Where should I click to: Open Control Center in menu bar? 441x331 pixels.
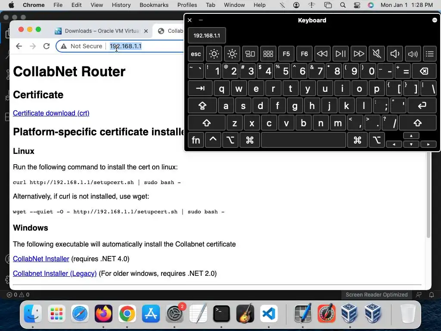357,5
